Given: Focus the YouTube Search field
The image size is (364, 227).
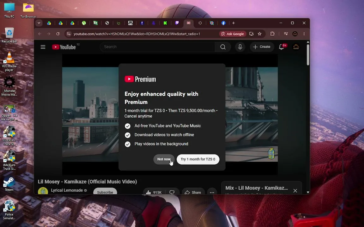Looking at the screenshot, I should tap(157, 47).
